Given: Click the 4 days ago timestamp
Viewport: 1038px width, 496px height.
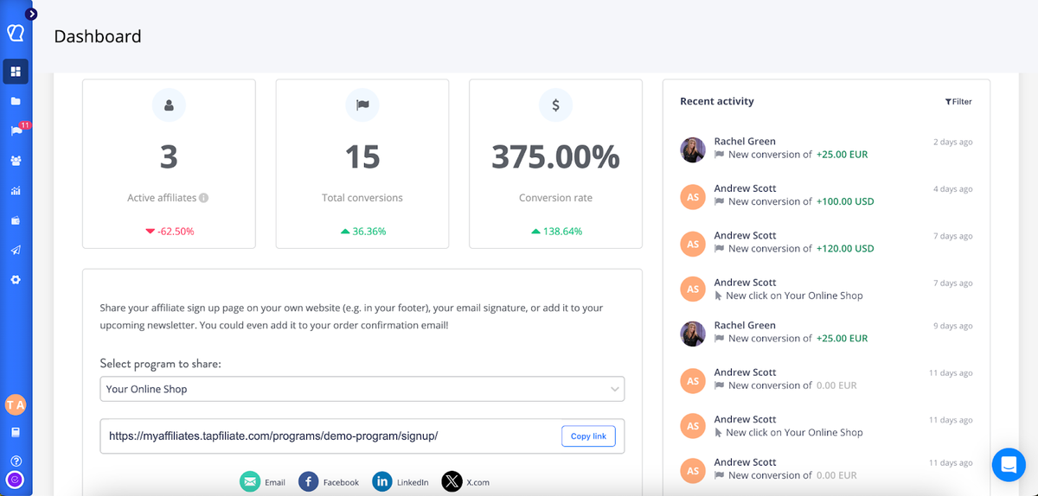Looking at the screenshot, I should (x=953, y=189).
